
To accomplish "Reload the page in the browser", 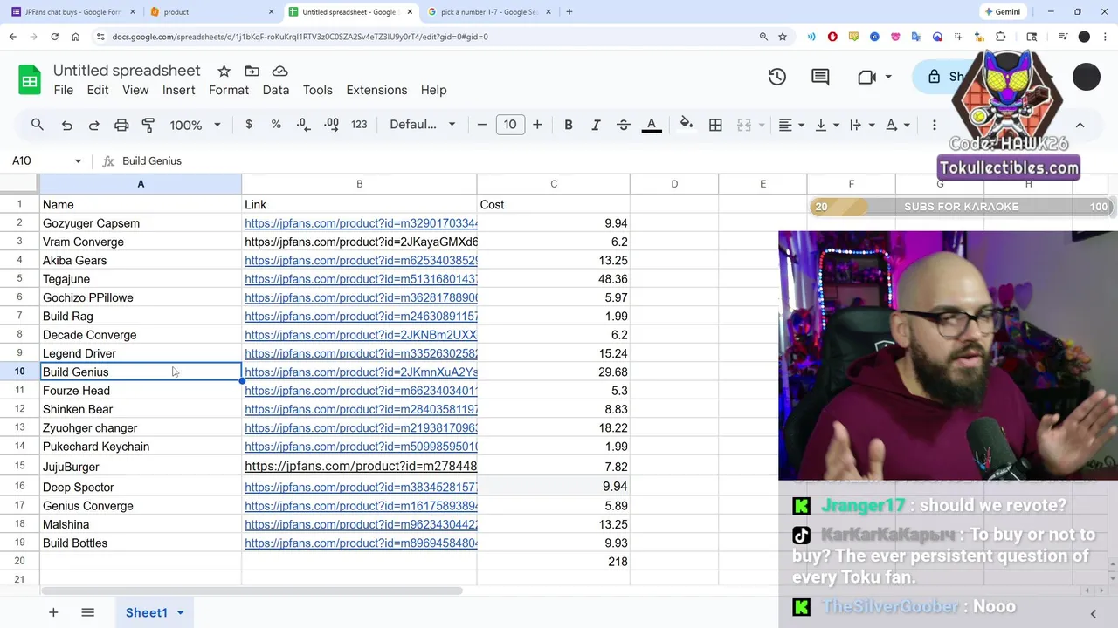I will click(x=54, y=37).
